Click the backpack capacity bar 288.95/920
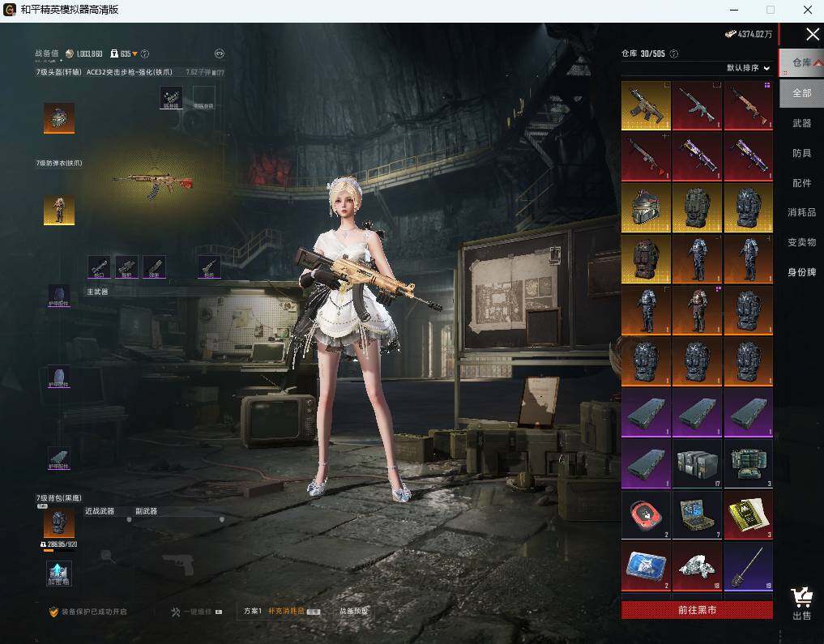Screen dimensions: 824x644 click(59, 544)
